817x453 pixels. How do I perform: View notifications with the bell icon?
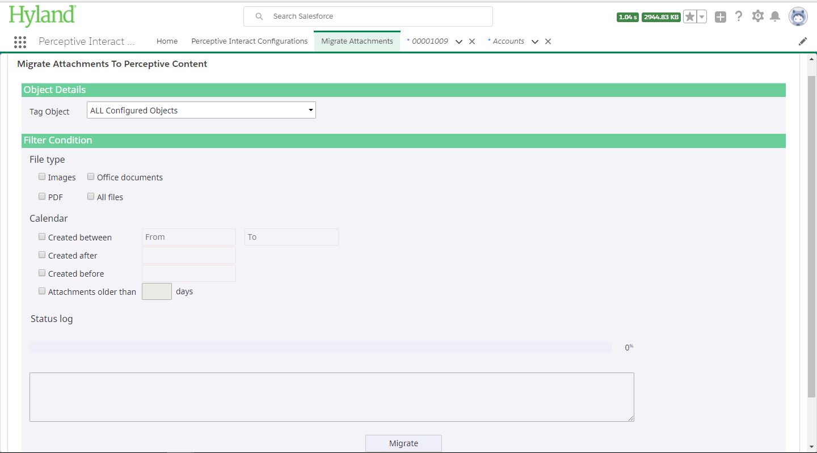(775, 16)
